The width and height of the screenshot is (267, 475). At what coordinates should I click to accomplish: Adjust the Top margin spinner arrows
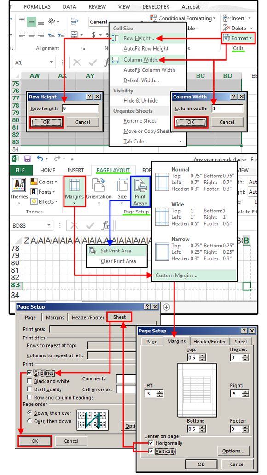click(x=203, y=357)
